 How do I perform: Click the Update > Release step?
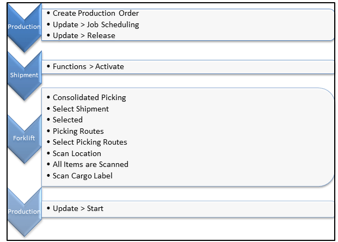point(84,35)
